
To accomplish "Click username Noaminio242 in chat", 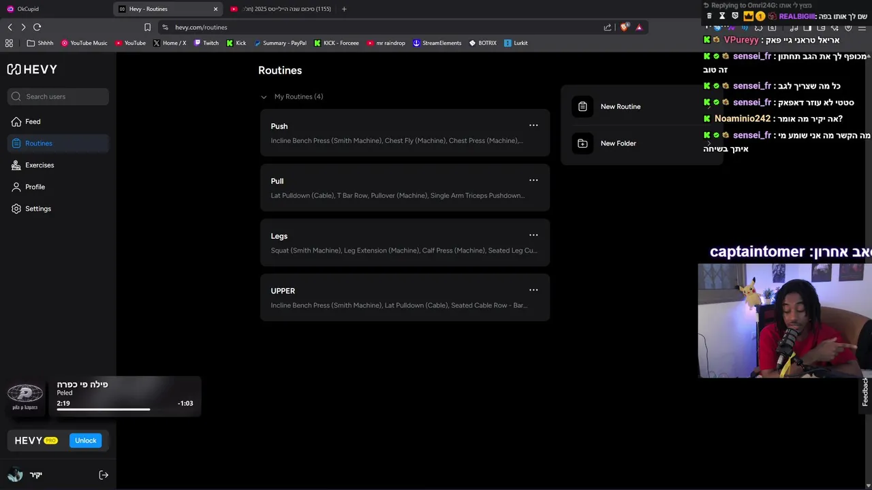I will [x=743, y=119].
